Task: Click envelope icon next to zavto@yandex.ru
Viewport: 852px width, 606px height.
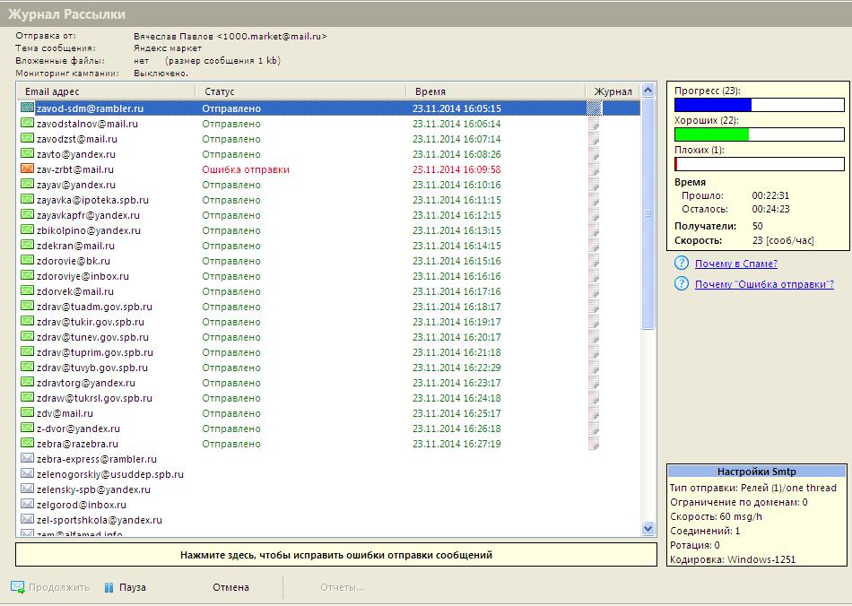Action: [x=27, y=153]
